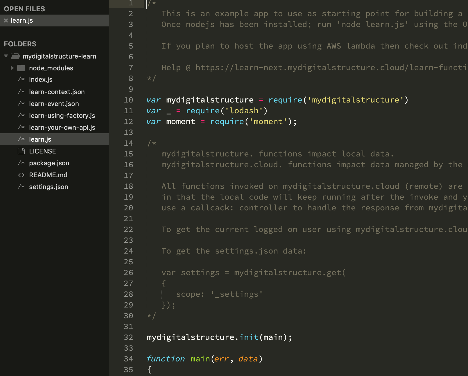Open learn-your-own-api.js file

pos(62,127)
